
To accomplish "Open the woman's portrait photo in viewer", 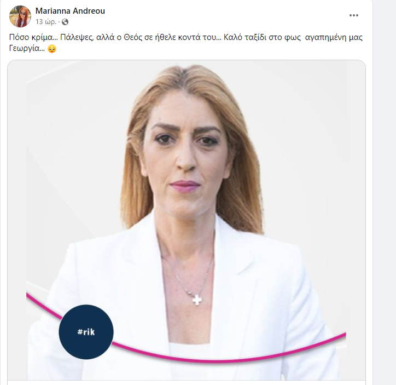I will coord(187,220).
